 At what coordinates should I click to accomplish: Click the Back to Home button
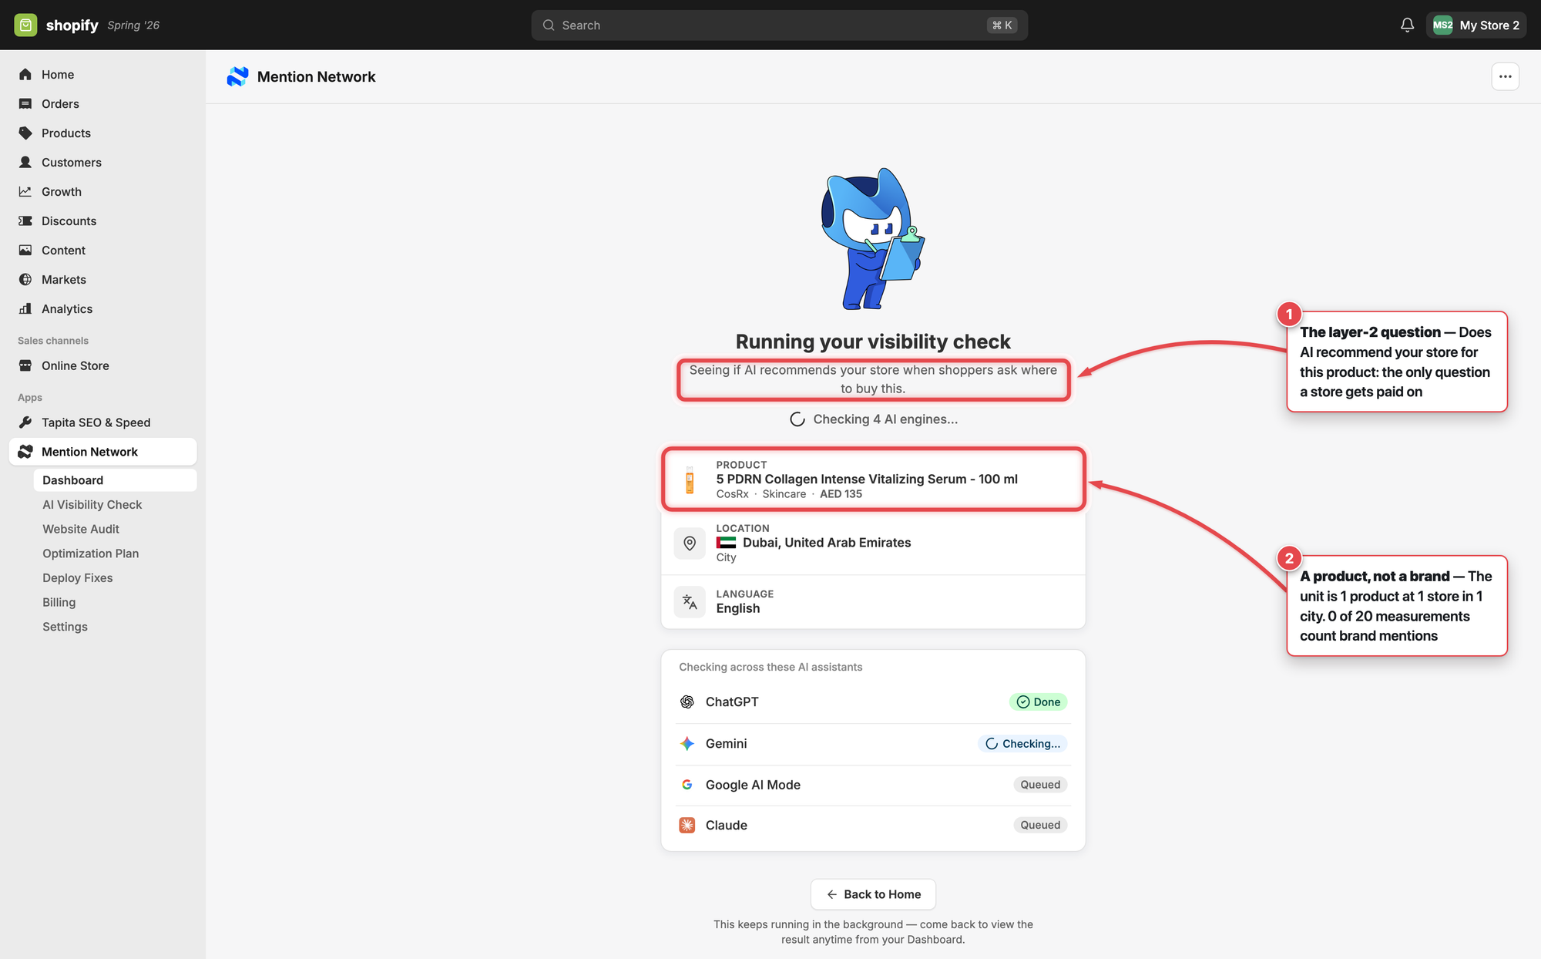click(873, 894)
